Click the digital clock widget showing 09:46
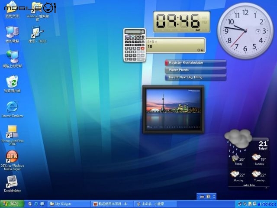The width and height of the screenshot is (277, 208). click(x=182, y=22)
